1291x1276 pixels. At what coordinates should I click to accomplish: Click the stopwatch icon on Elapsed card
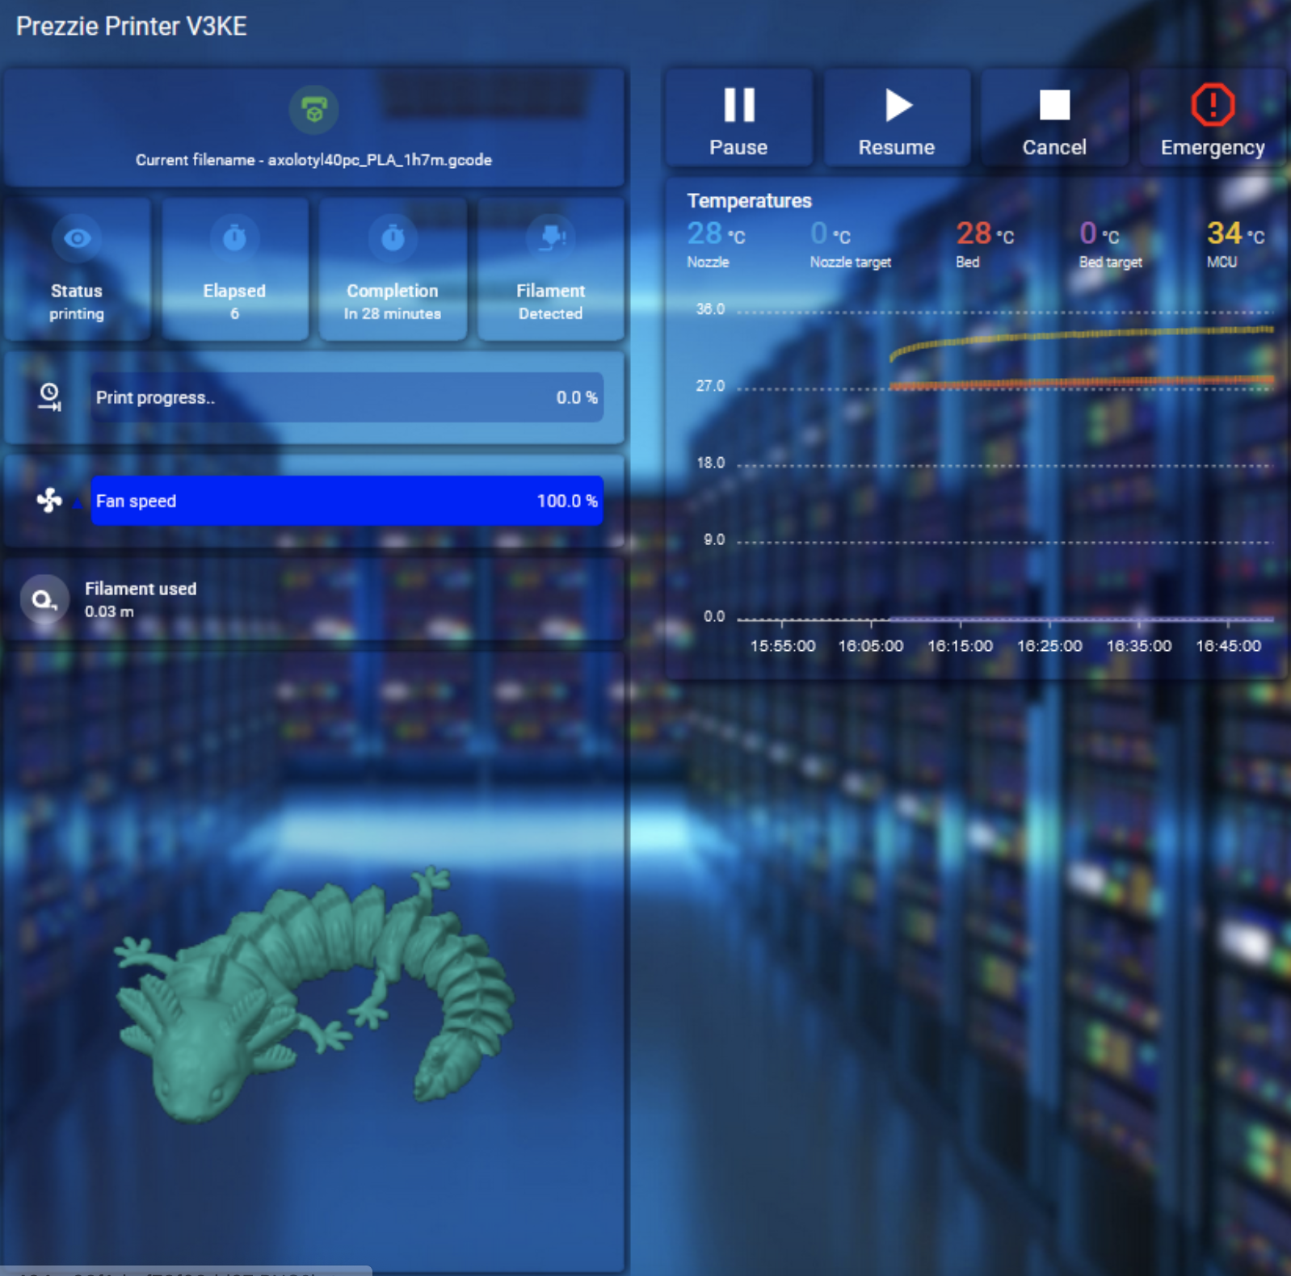234,238
